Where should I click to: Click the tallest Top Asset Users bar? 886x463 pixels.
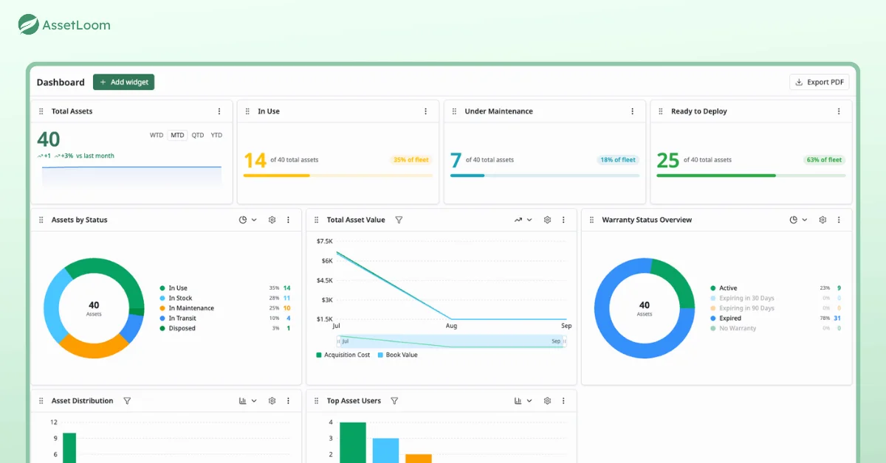click(x=353, y=442)
